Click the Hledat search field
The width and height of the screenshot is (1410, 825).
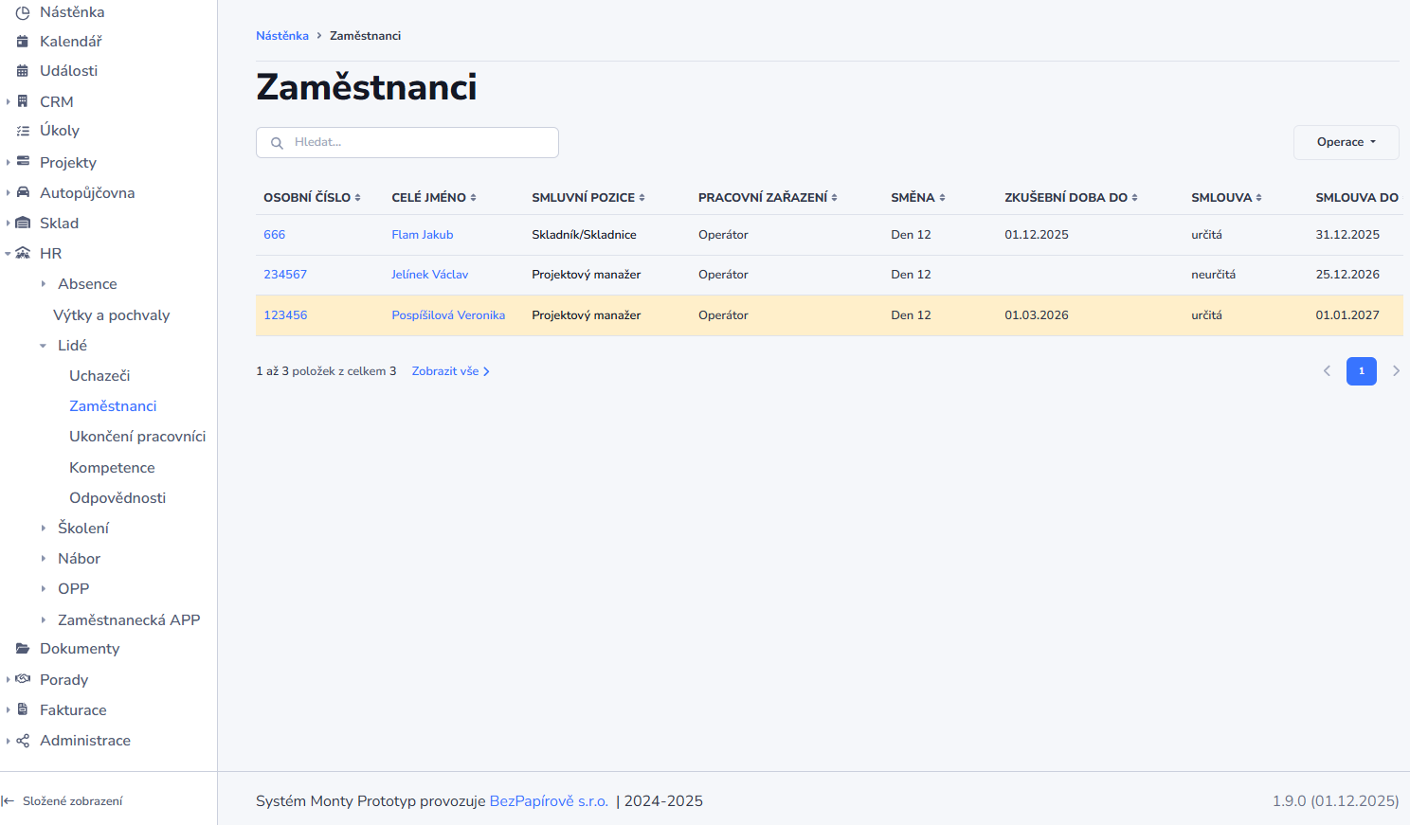point(407,142)
